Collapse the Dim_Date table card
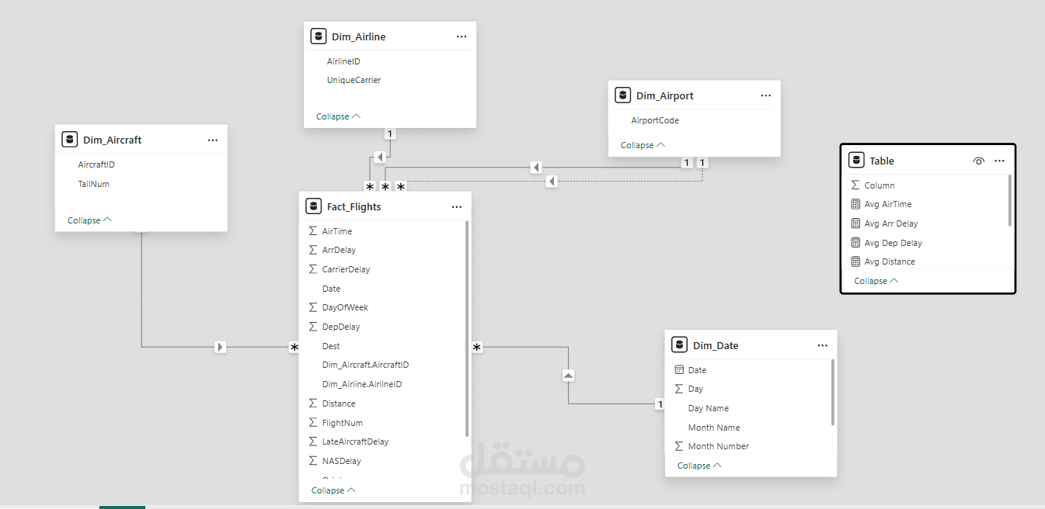The height and width of the screenshot is (509, 1045). click(x=699, y=466)
